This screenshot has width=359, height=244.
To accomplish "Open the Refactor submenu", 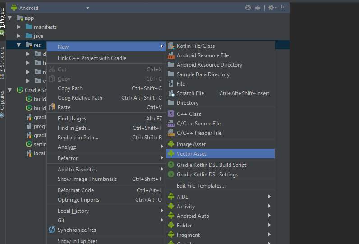I will click(68, 158).
